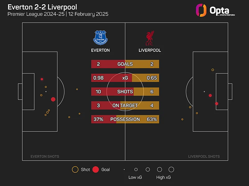The image size is (249, 186).
Task: Click the red Goal legend circle
Action: click(96, 170)
